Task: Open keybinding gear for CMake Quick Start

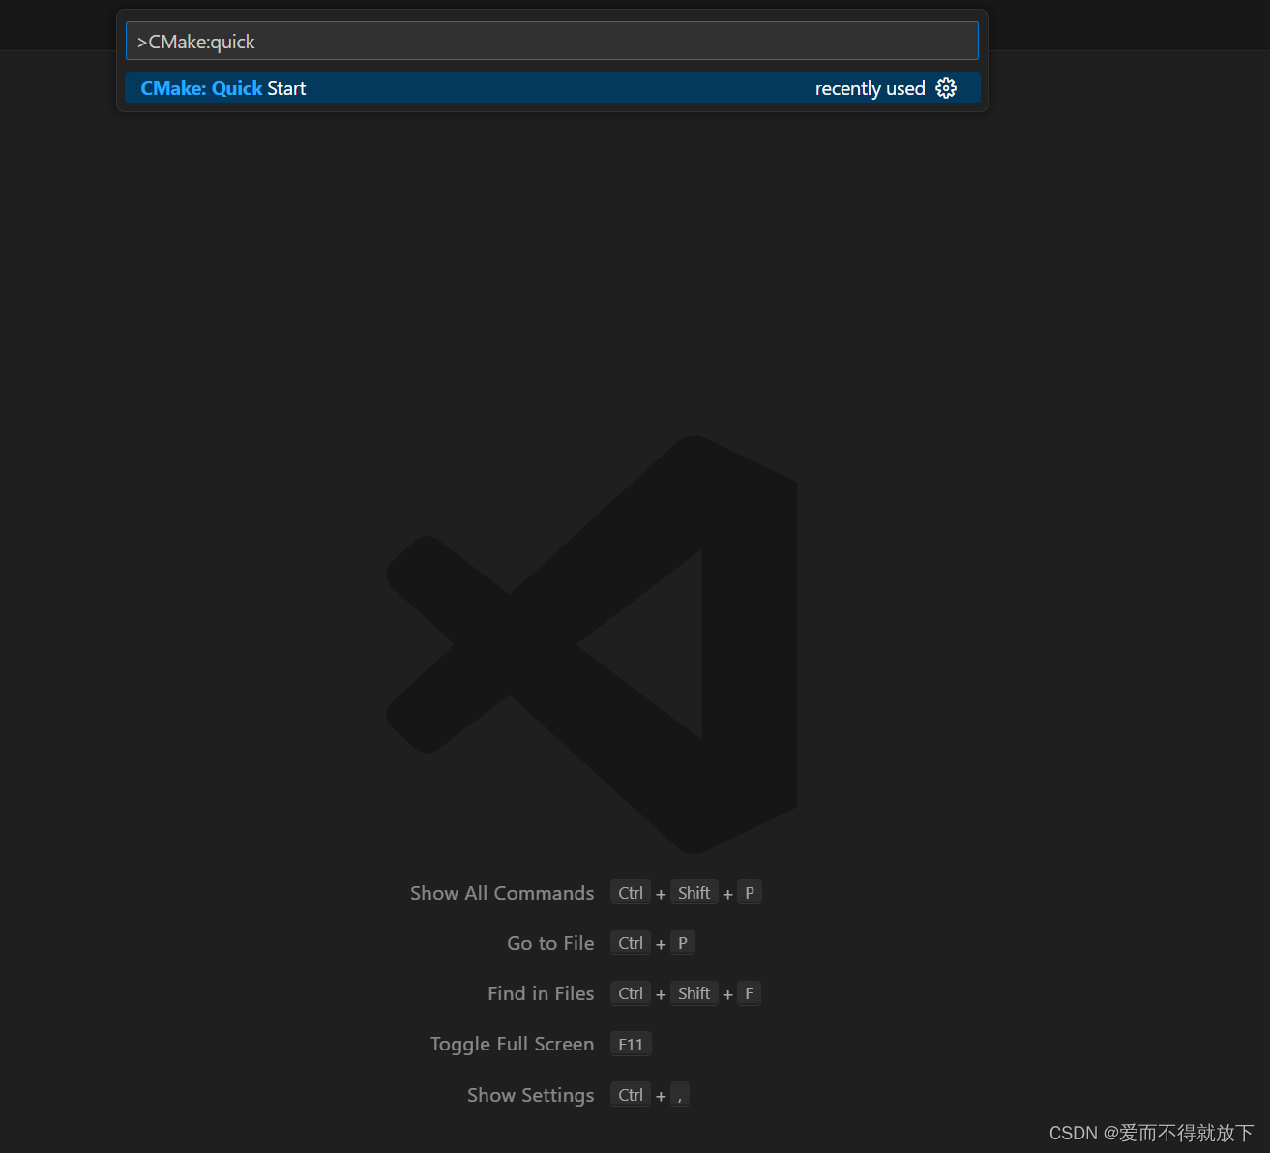Action: (946, 88)
